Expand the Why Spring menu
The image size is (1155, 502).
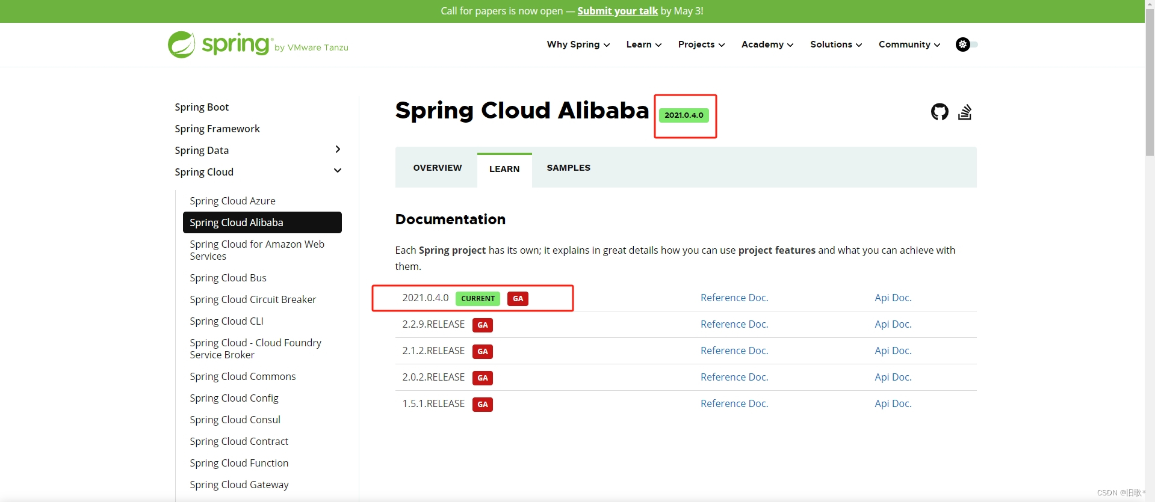point(578,44)
